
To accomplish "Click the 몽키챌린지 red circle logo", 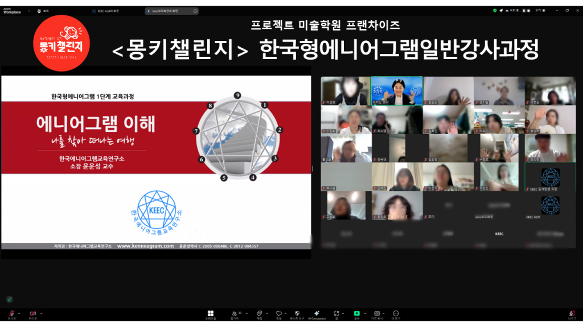I will (61, 43).
